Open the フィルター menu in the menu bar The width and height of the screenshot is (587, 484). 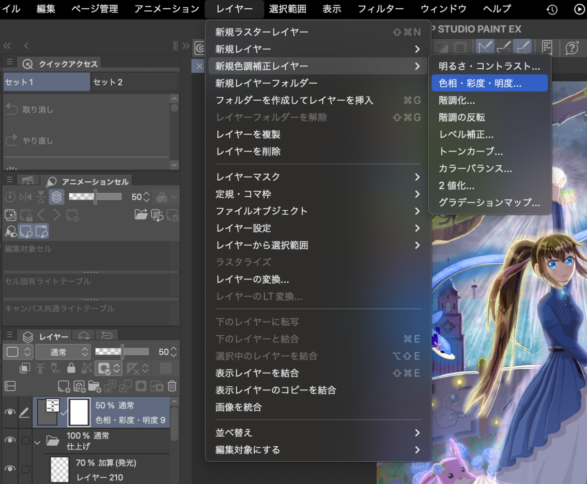[x=380, y=9]
